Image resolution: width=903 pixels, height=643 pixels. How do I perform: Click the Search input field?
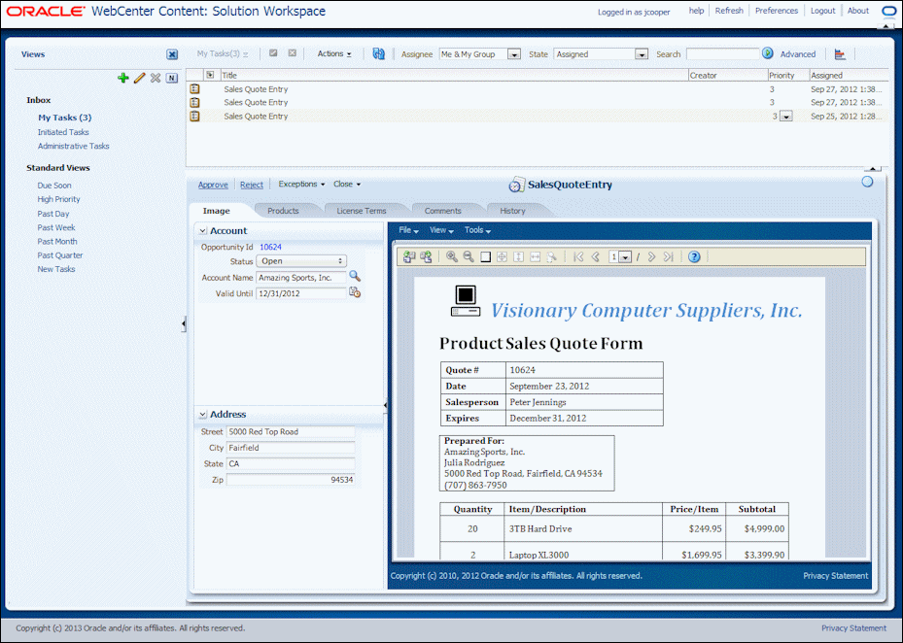point(723,53)
